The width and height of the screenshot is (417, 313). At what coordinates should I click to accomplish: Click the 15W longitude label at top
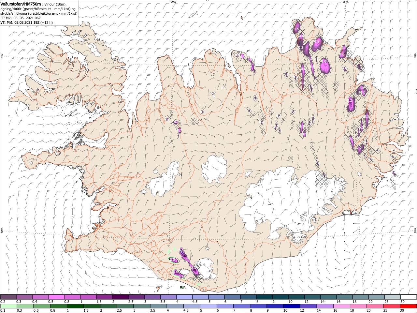[x=345, y=2]
